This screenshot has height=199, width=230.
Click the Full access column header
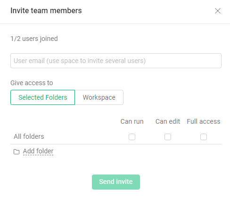point(204,121)
